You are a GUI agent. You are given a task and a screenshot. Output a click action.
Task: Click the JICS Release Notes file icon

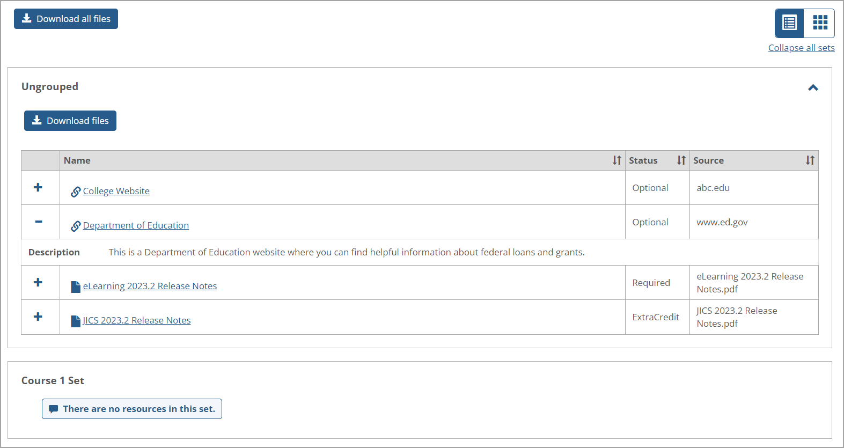tap(76, 321)
